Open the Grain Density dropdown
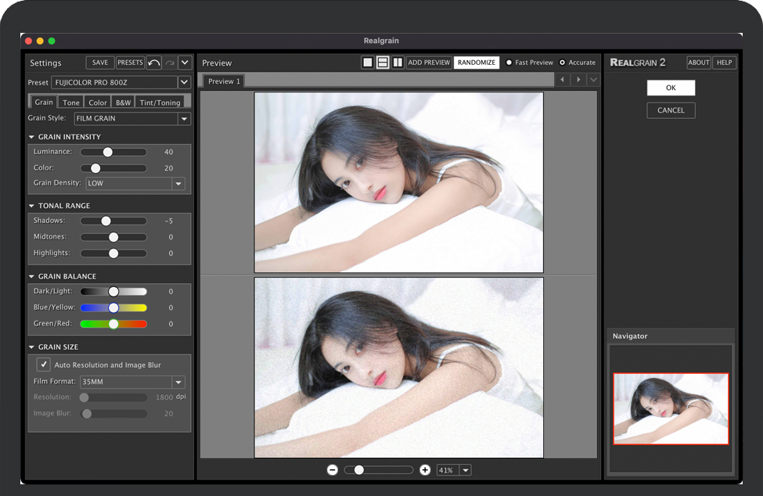Image resolution: width=763 pixels, height=496 pixels. pyautogui.click(x=178, y=183)
